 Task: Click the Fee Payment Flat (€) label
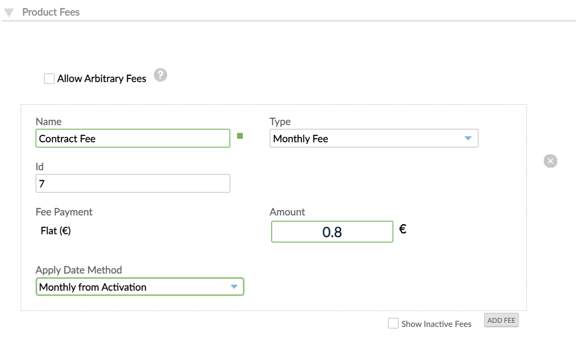point(55,230)
